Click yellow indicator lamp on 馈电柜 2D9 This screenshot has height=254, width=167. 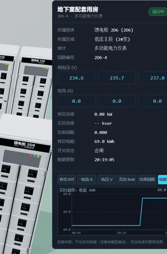tap(38, 156)
